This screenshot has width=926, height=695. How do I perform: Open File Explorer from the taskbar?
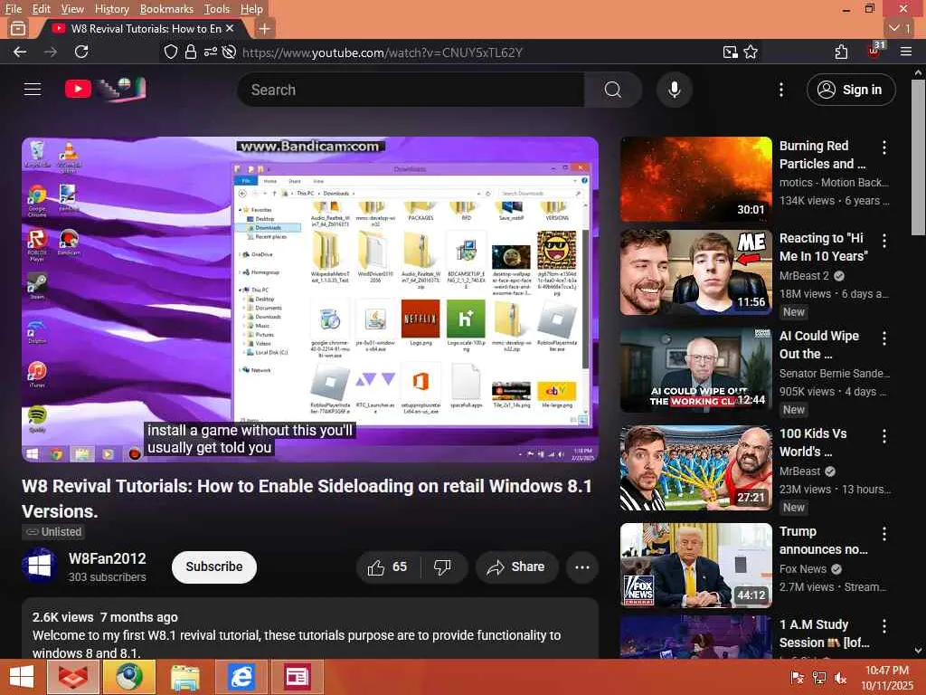pos(184,677)
